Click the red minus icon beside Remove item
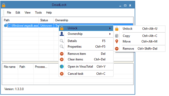Screen dimensions: 169x96 pyautogui.click(x=62, y=54)
